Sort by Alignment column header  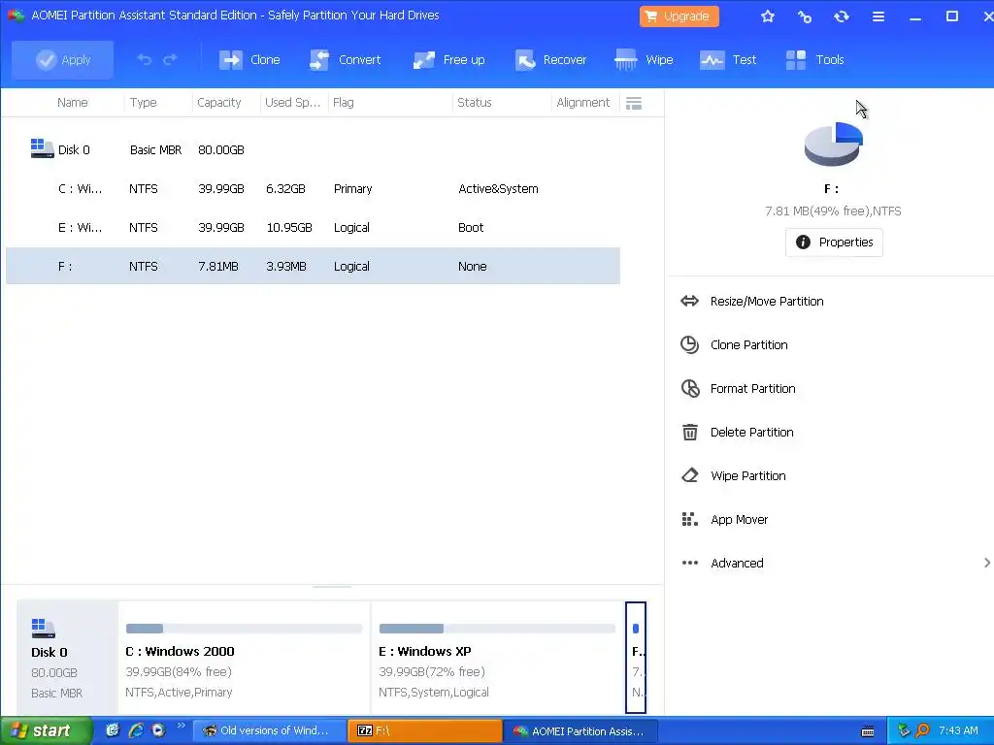[x=582, y=103]
